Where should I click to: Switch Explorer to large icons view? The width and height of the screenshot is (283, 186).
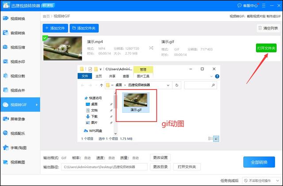point(216,139)
